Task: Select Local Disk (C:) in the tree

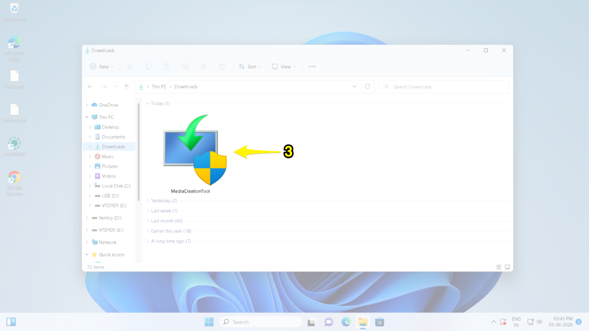Action: pos(112,186)
